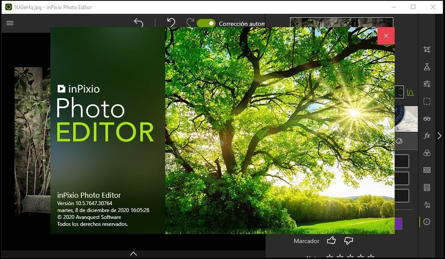This screenshot has height=259, width=445.
Task: Open the text and stickers tool
Action: (x=427, y=204)
